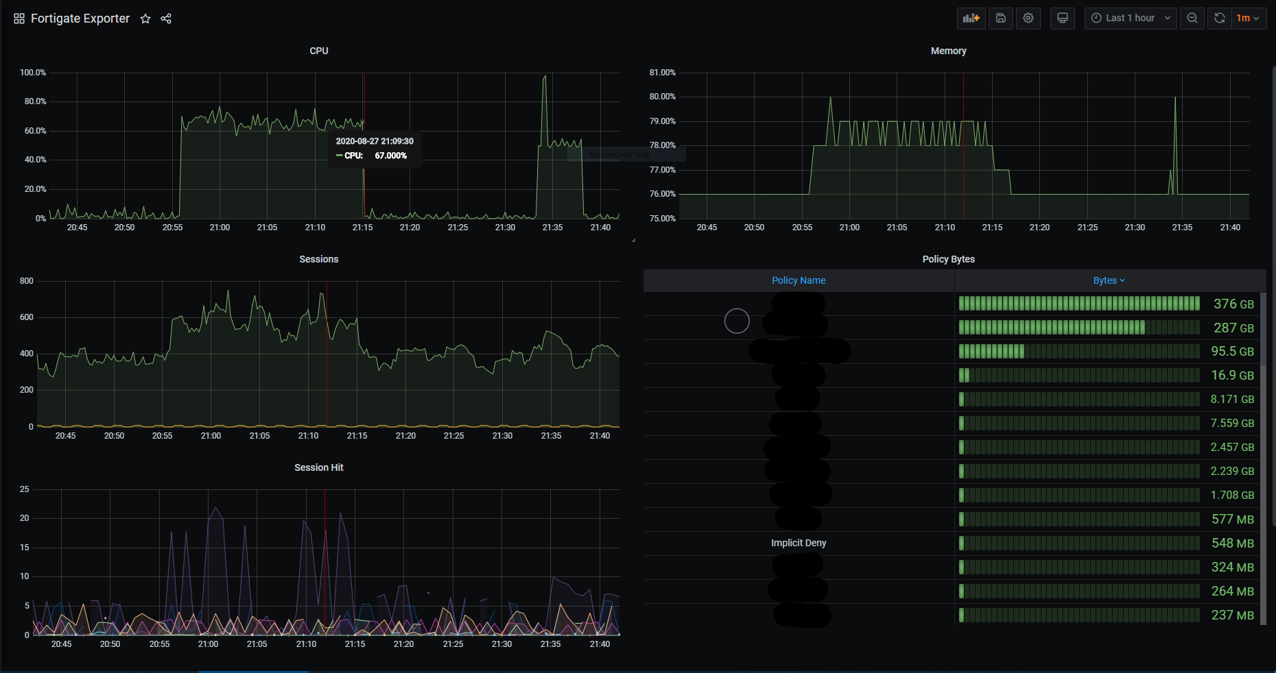Open the share dashboard icon
1276x673 pixels.
[x=166, y=19]
